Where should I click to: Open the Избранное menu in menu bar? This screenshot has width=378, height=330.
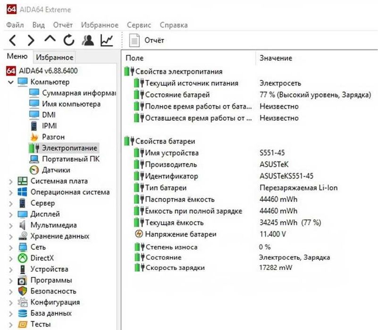point(100,25)
